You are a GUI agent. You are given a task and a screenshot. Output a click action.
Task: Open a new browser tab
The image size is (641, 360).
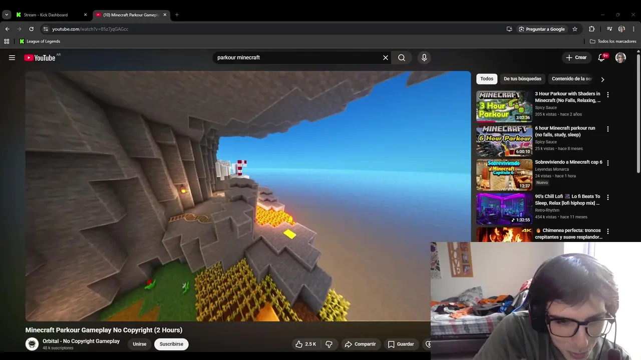point(177,15)
